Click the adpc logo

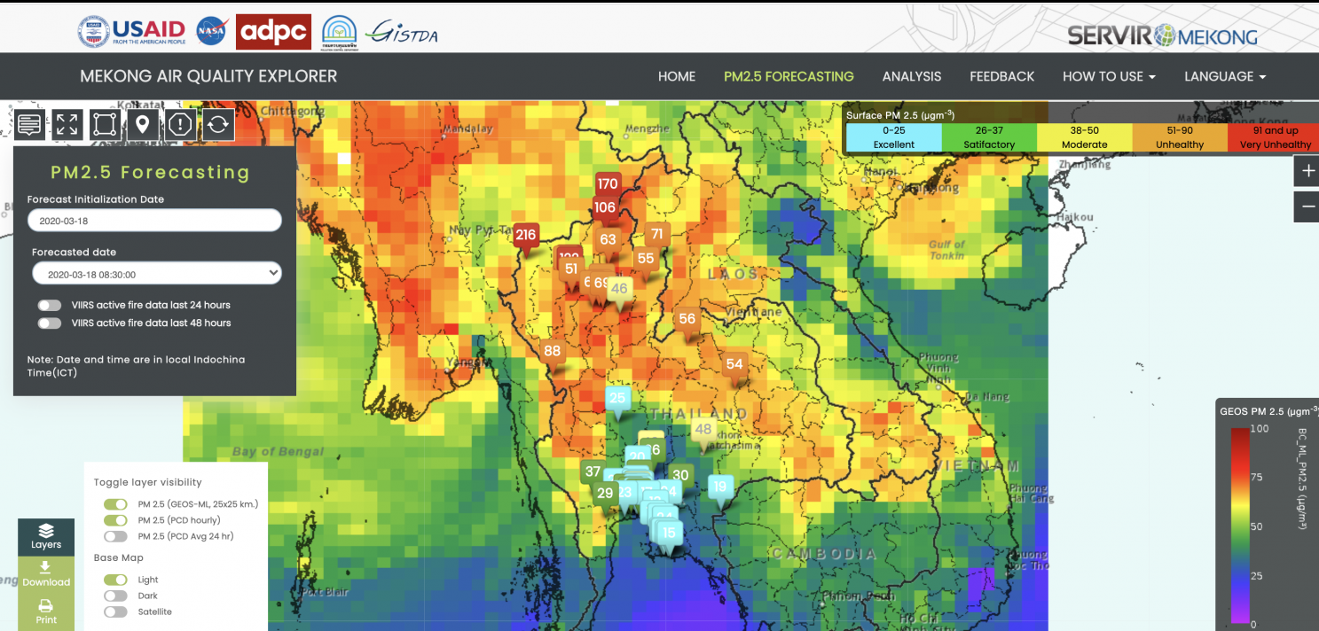tap(273, 32)
